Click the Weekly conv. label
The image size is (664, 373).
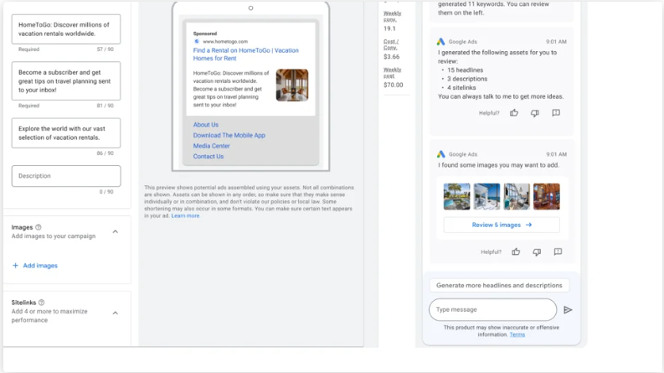coord(392,17)
